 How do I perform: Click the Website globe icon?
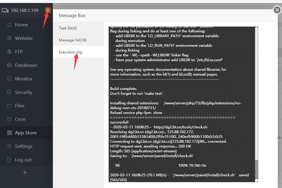pyautogui.click(x=9, y=38)
